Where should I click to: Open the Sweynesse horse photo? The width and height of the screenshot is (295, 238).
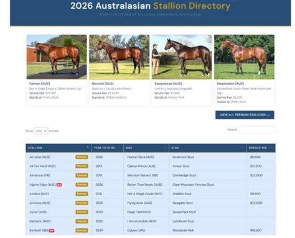182,57
